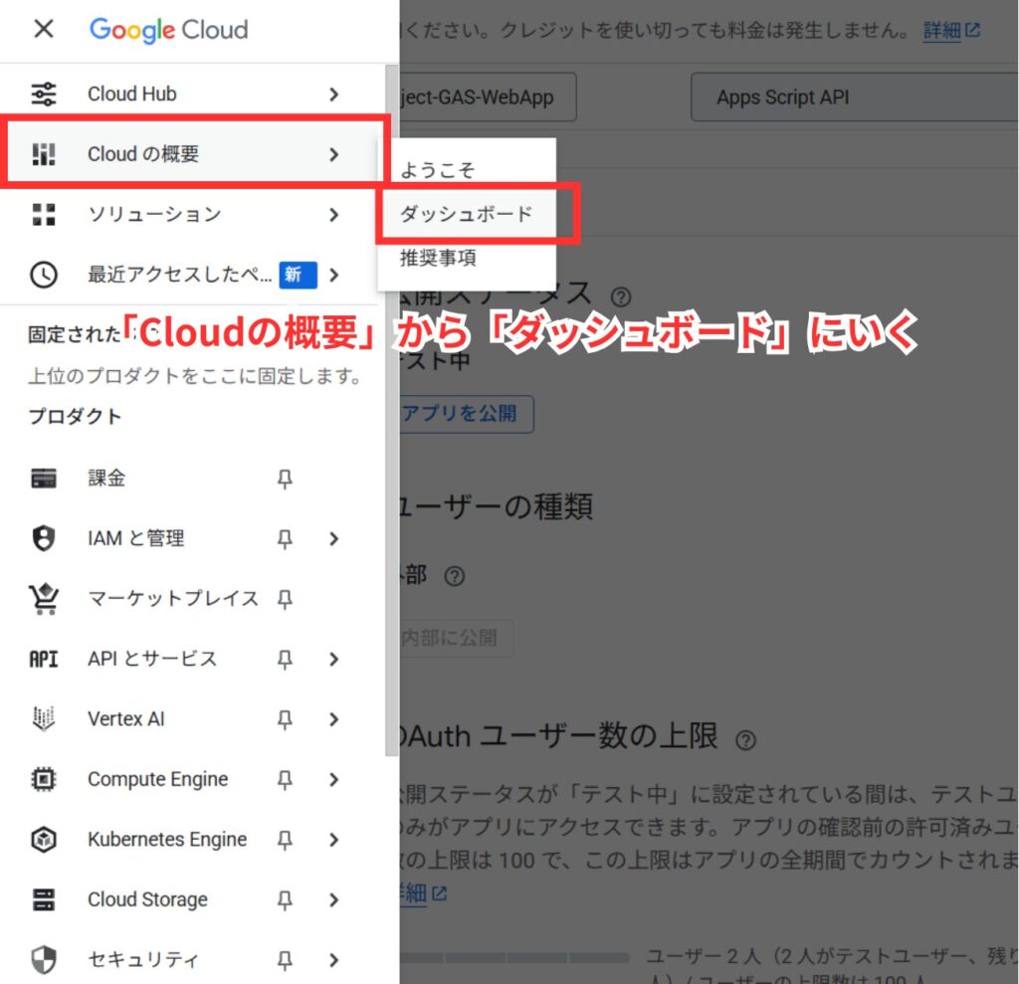1019x984 pixels.
Task: Click the プロダクト section heading
Action: click(75, 416)
